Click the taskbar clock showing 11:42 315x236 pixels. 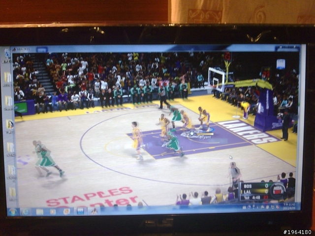pos(289,206)
